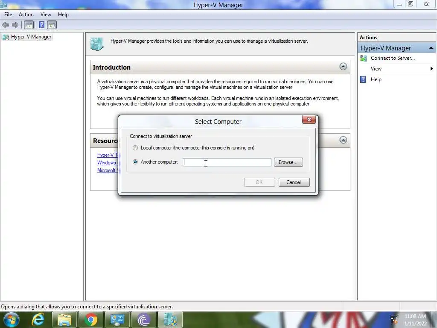The image size is (437, 328).
Task: Expand the View submenu arrow in Actions
Action: tap(431, 69)
